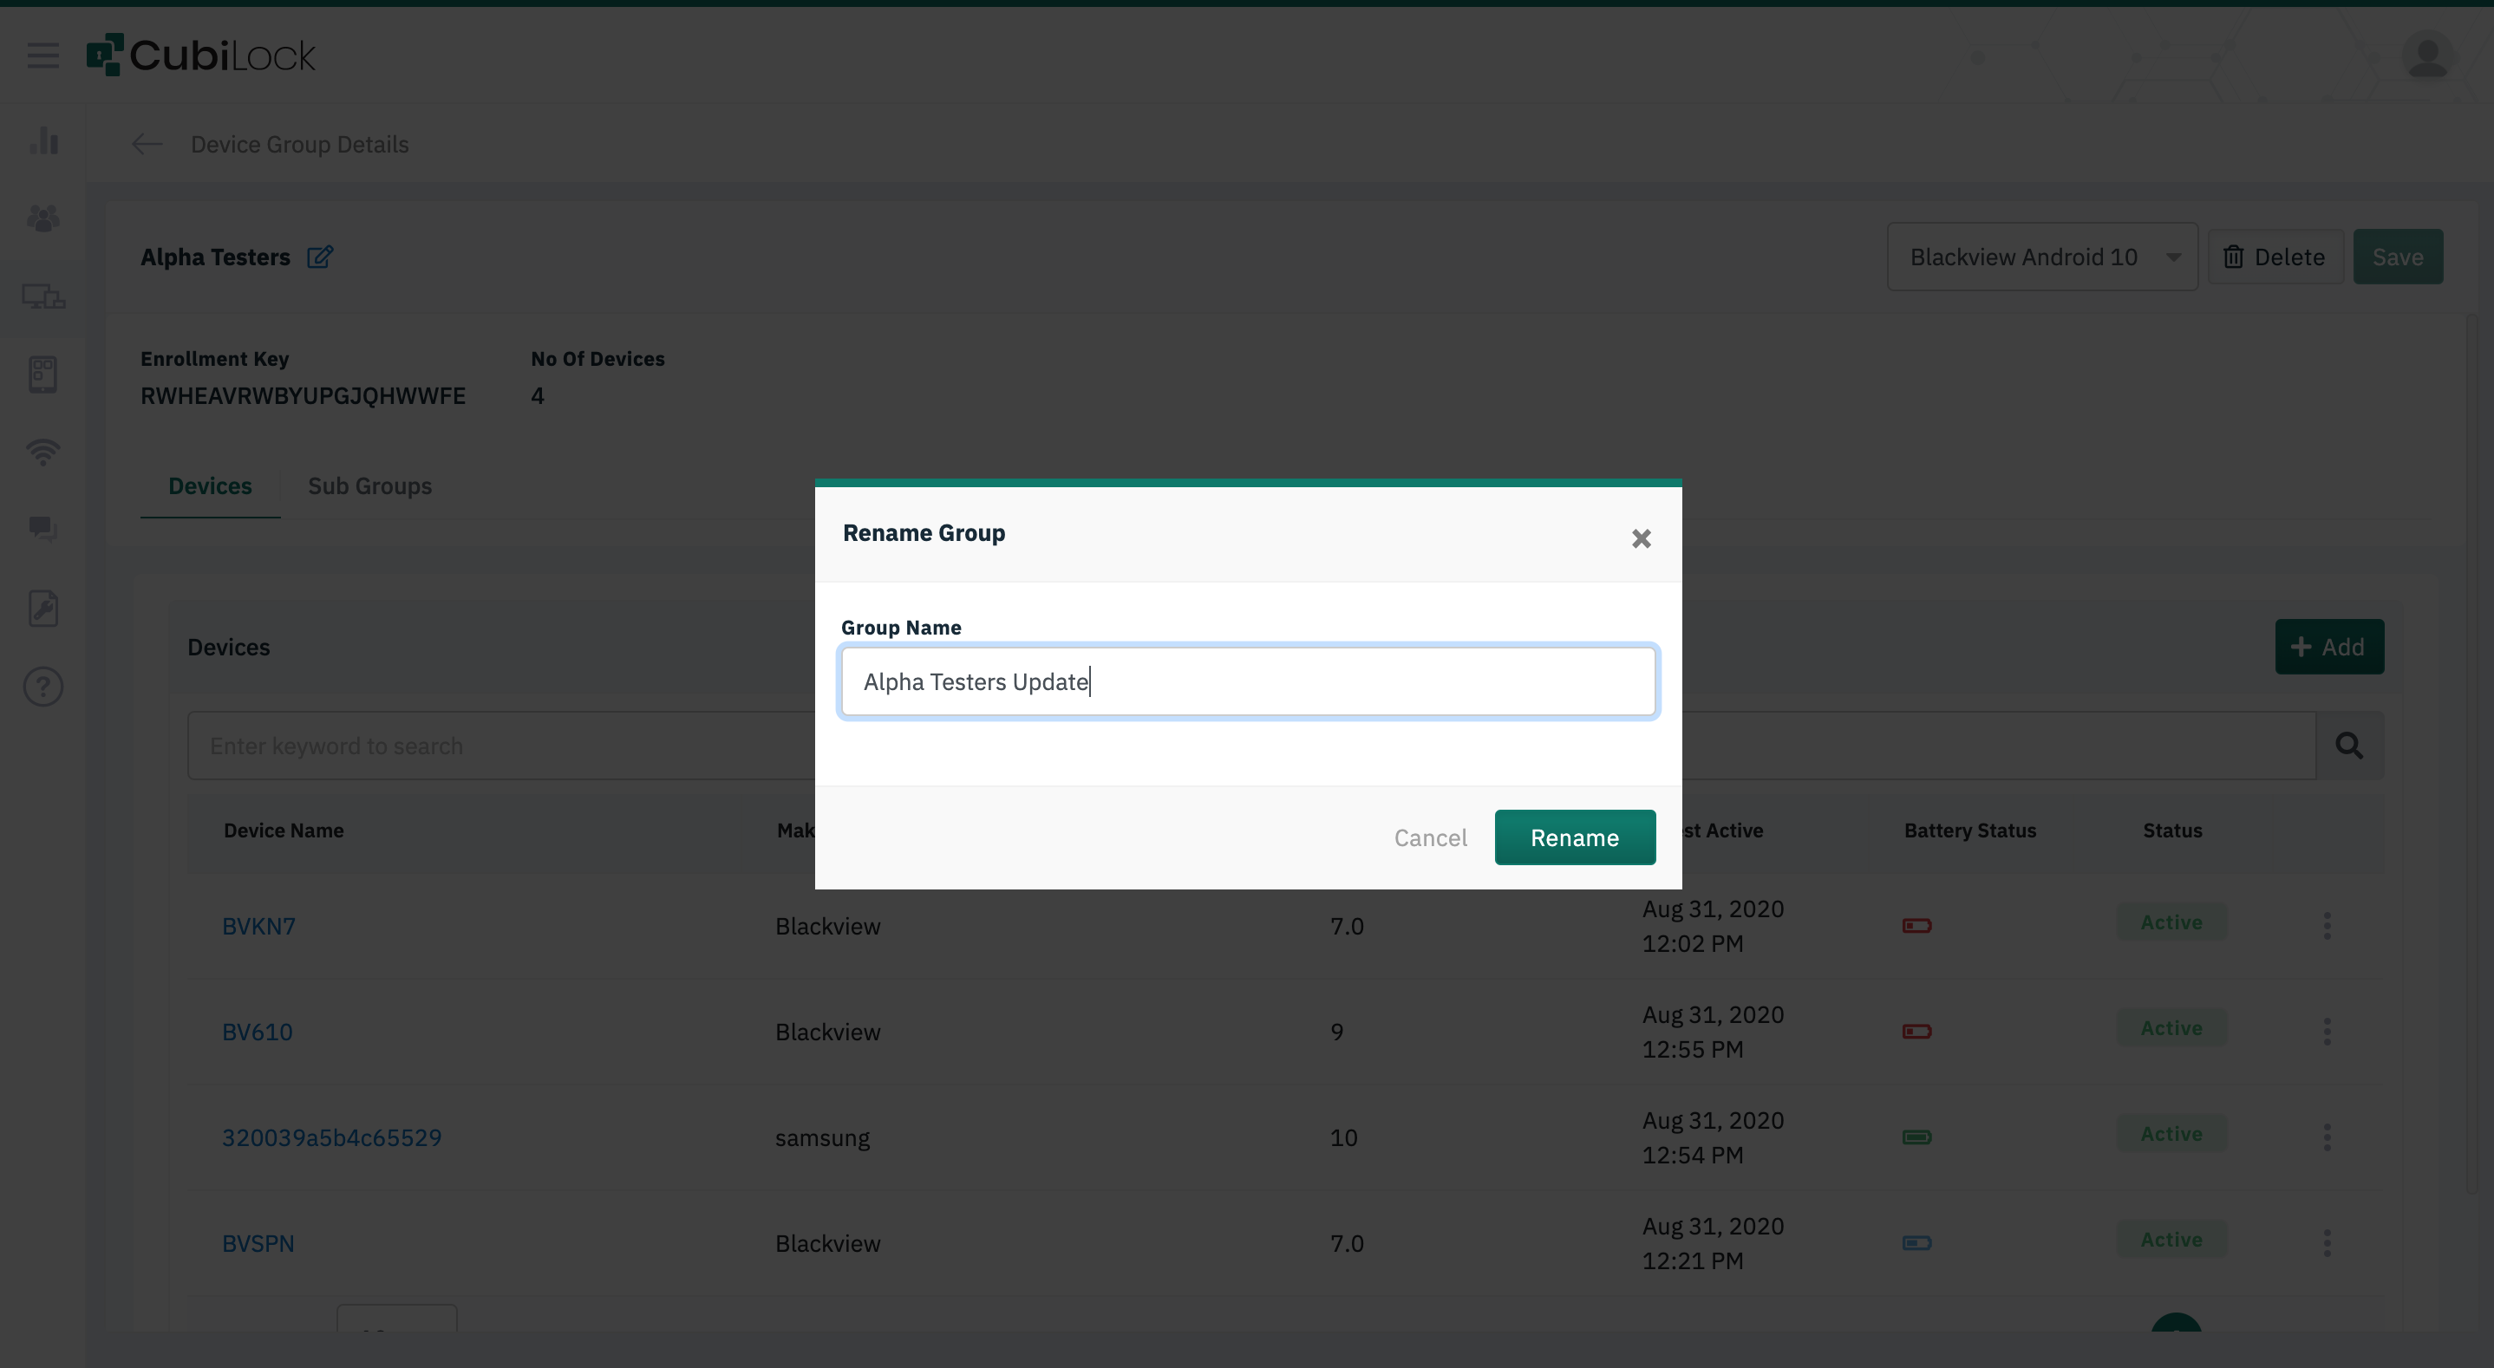Open the hamburger menu icon
The width and height of the screenshot is (2494, 1368).
click(x=42, y=55)
